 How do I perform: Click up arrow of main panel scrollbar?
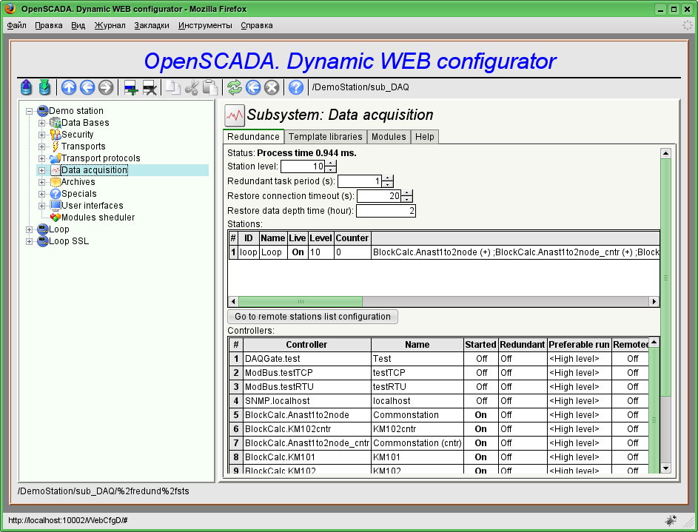(x=665, y=153)
